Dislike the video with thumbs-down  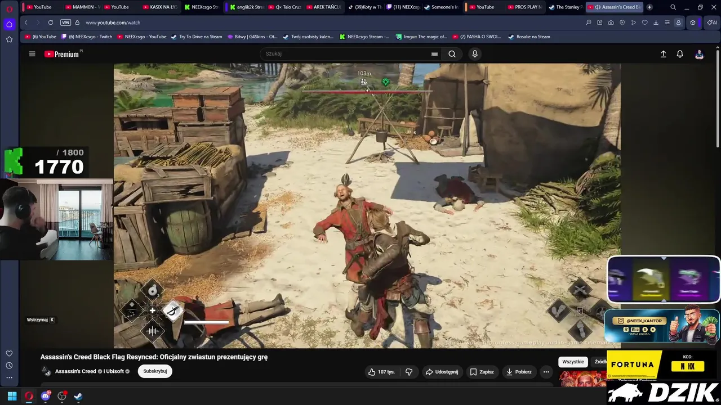point(409,372)
